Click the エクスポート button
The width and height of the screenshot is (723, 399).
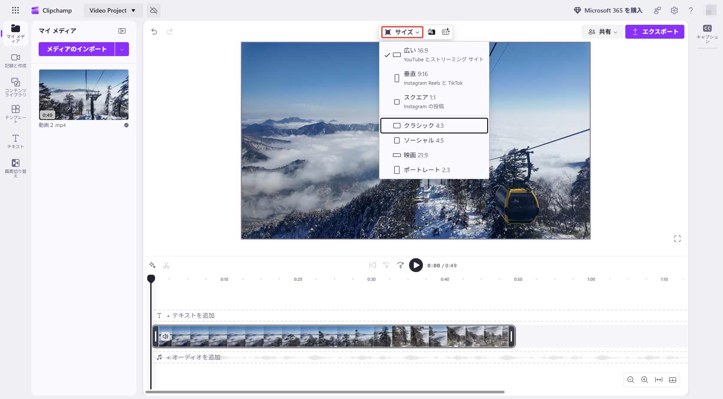tap(655, 32)
